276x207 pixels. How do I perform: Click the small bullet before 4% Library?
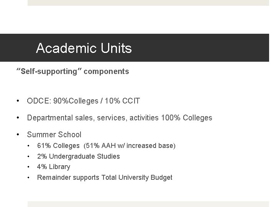28,167
